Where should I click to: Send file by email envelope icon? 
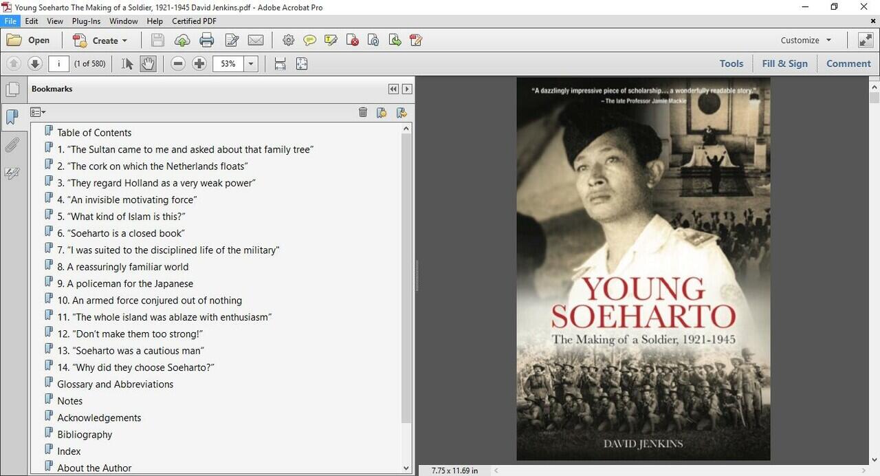click(x=256, y=41)
